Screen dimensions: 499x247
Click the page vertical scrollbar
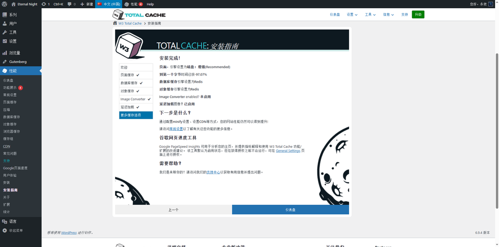coord(497,131)
